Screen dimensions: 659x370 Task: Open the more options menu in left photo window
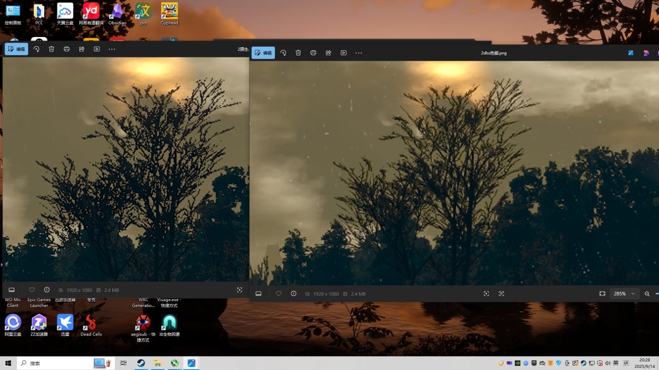(x=112, y=49)
